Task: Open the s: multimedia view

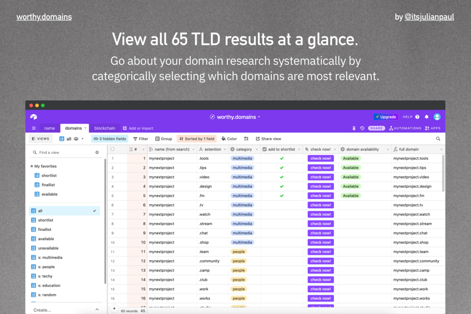Action: pos(50,257)
